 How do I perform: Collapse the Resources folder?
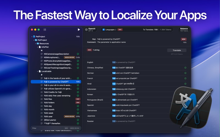coord(36,44)
